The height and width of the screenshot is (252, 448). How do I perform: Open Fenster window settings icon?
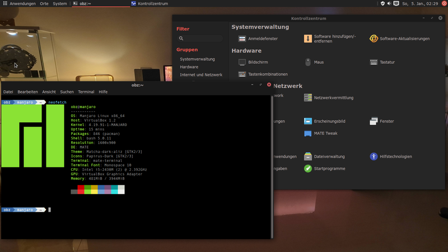pos(374,121)
